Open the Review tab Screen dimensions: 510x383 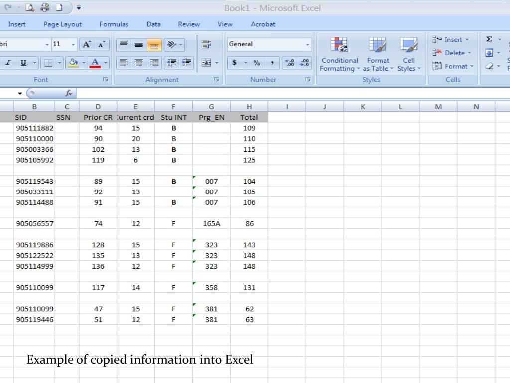point(189,24)
